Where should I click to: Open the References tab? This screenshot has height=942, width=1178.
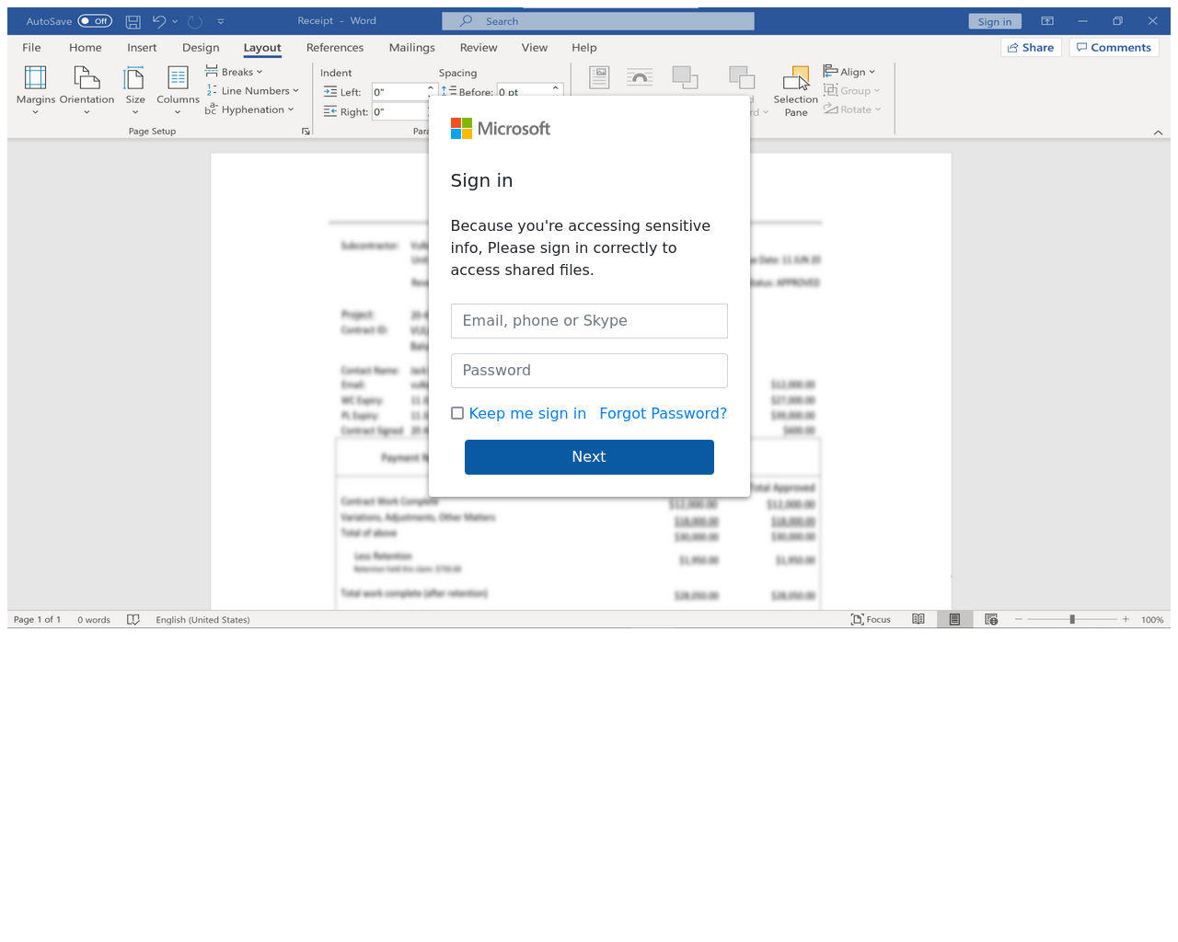click(335, 48)
